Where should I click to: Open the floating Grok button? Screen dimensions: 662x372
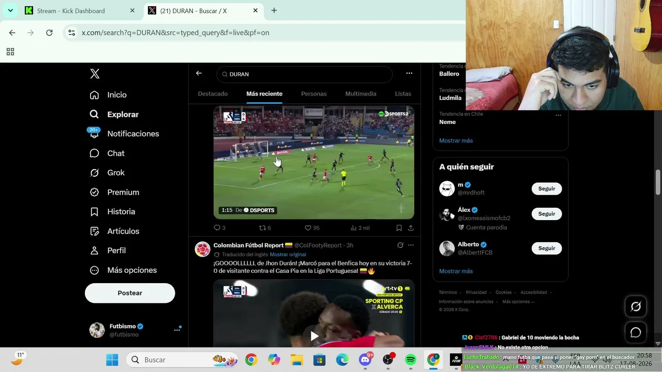(x=636, y=307)
